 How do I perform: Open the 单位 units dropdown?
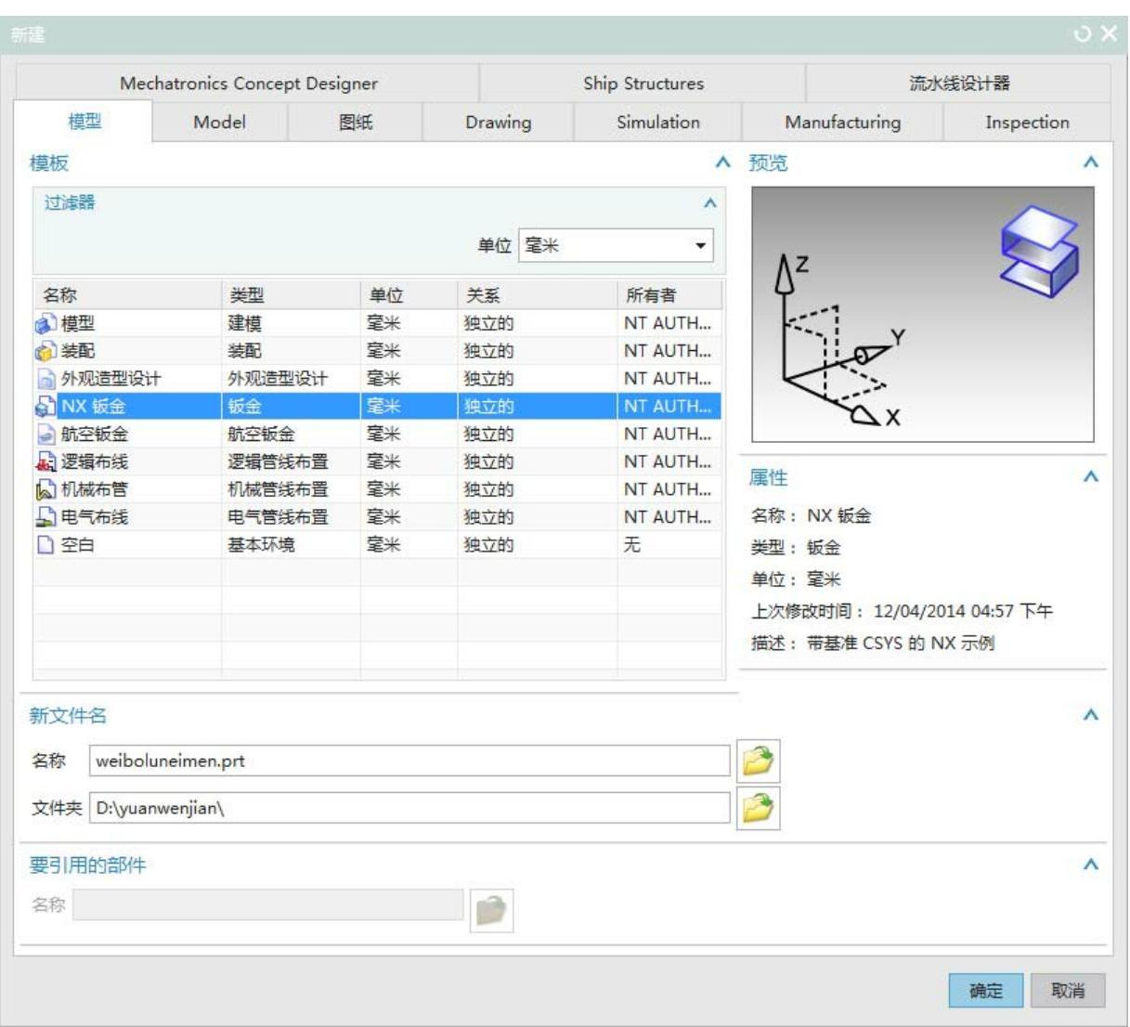pyautogui.click(x=700, y=246)
